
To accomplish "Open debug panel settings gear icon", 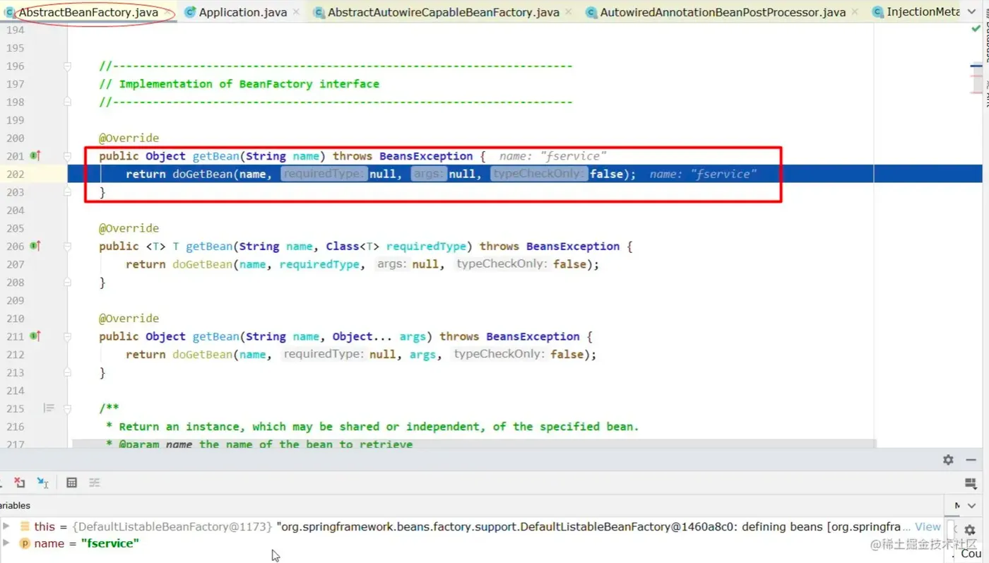I will tap(948, 460).
